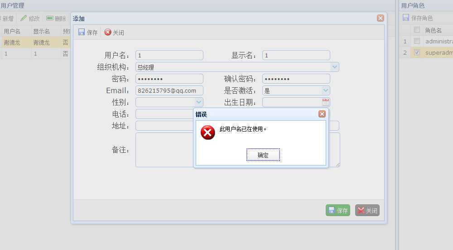This screenshot has height=250, width=453.
Task: Open the 出生日期 calendar picker
Action: pyautogui.click(x=326, y=102)
